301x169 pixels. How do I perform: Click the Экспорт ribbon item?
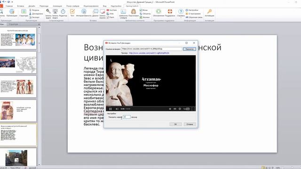(34, 17)
